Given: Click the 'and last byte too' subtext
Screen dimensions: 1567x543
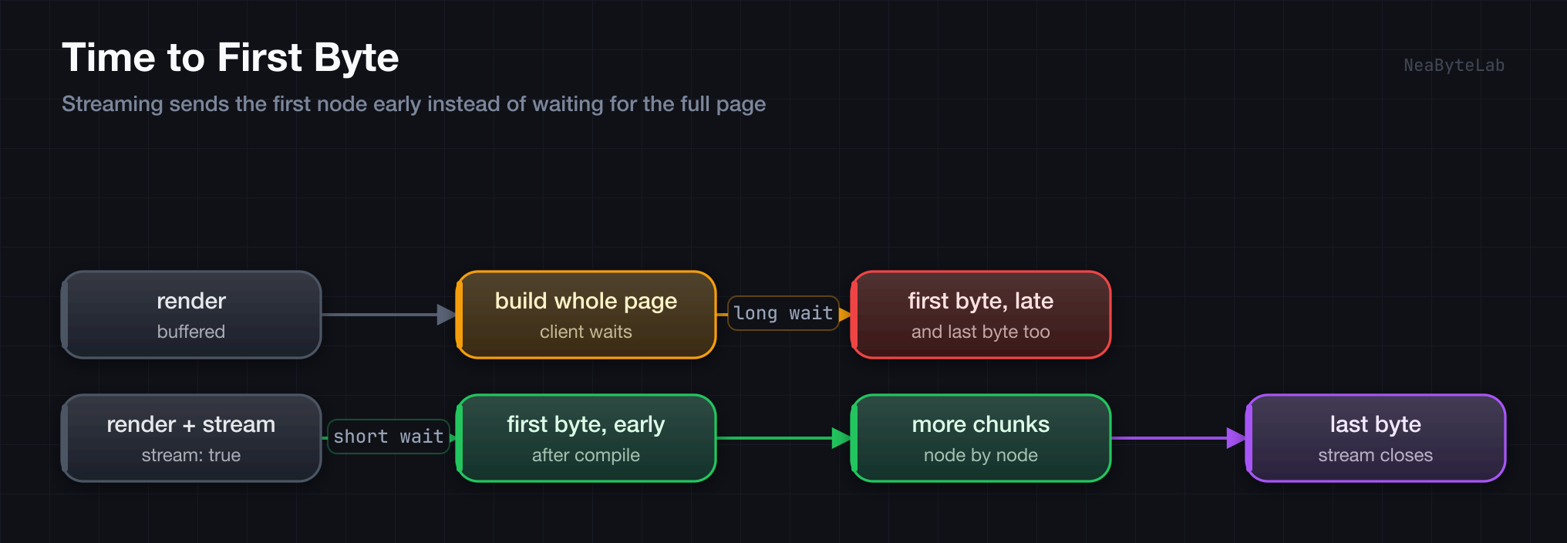Looking at the screenshot, I should pyautogui.click(x=981, y=332).
